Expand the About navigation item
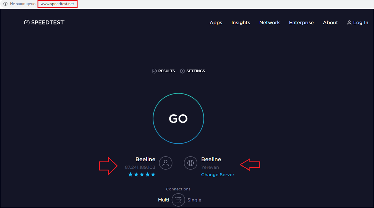 [330, 23]
